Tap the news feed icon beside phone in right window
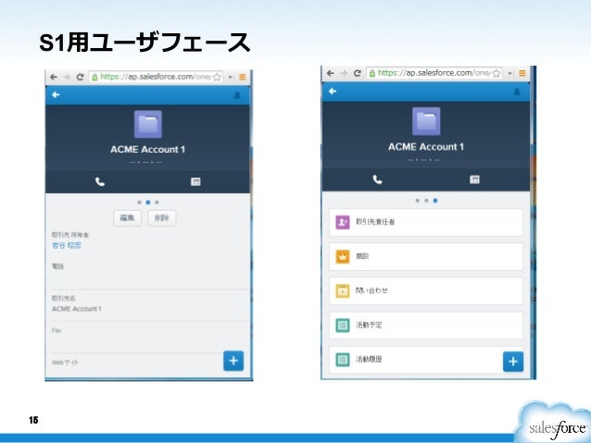 point(474,179)
